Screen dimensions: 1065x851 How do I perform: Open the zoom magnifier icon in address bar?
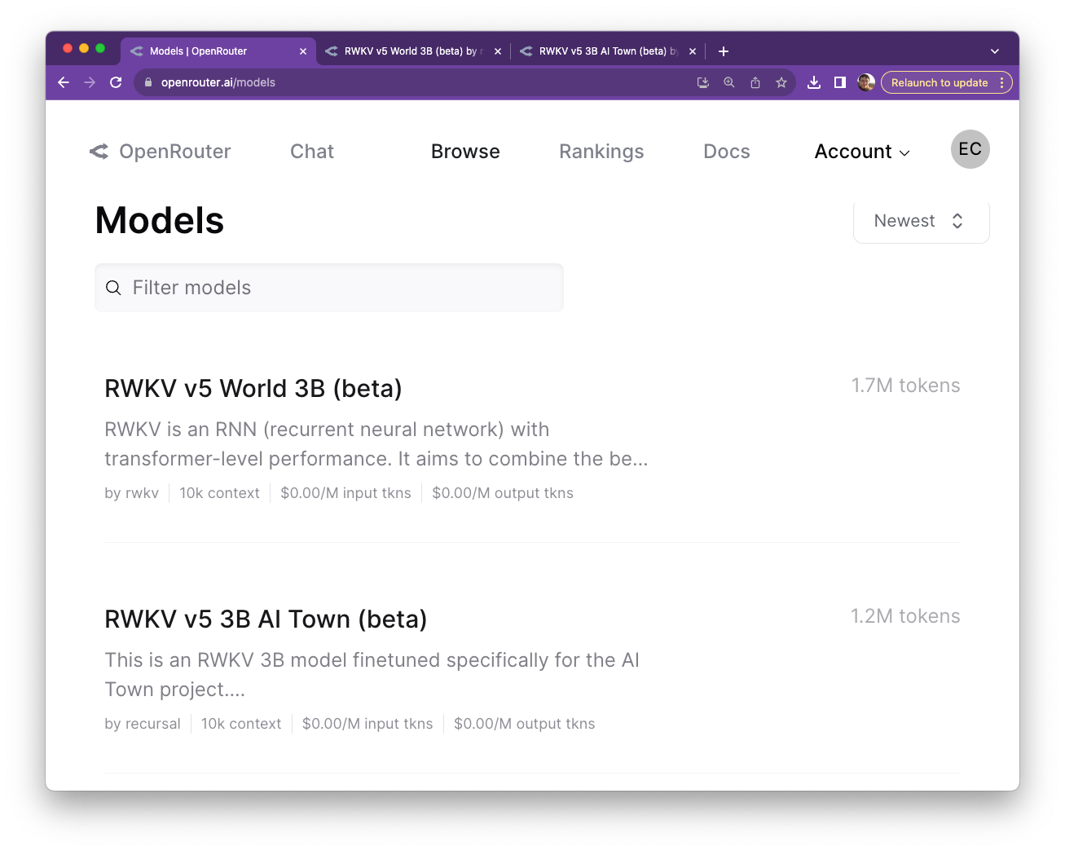(x=729, y=82)
